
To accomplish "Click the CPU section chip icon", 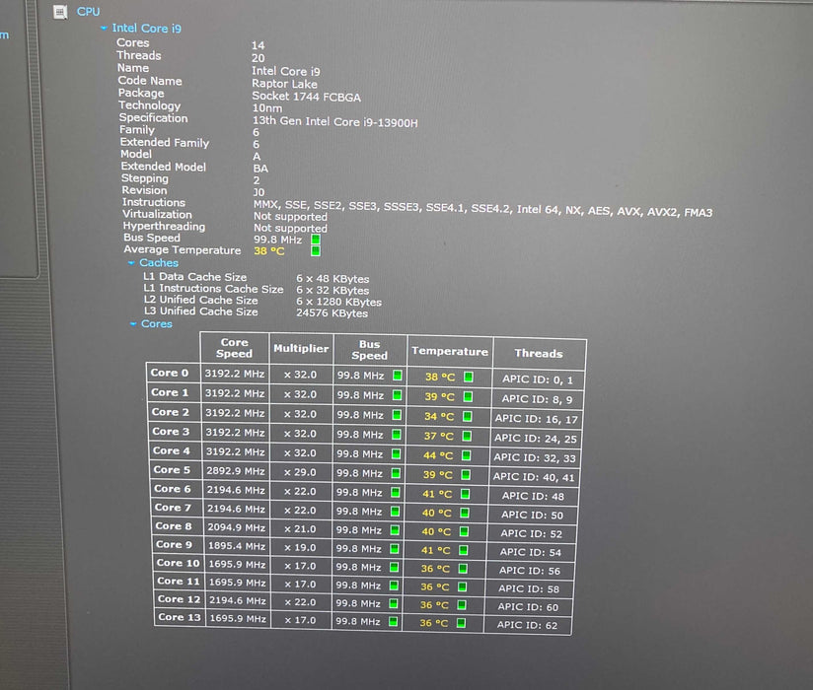I will click(60, 12).
